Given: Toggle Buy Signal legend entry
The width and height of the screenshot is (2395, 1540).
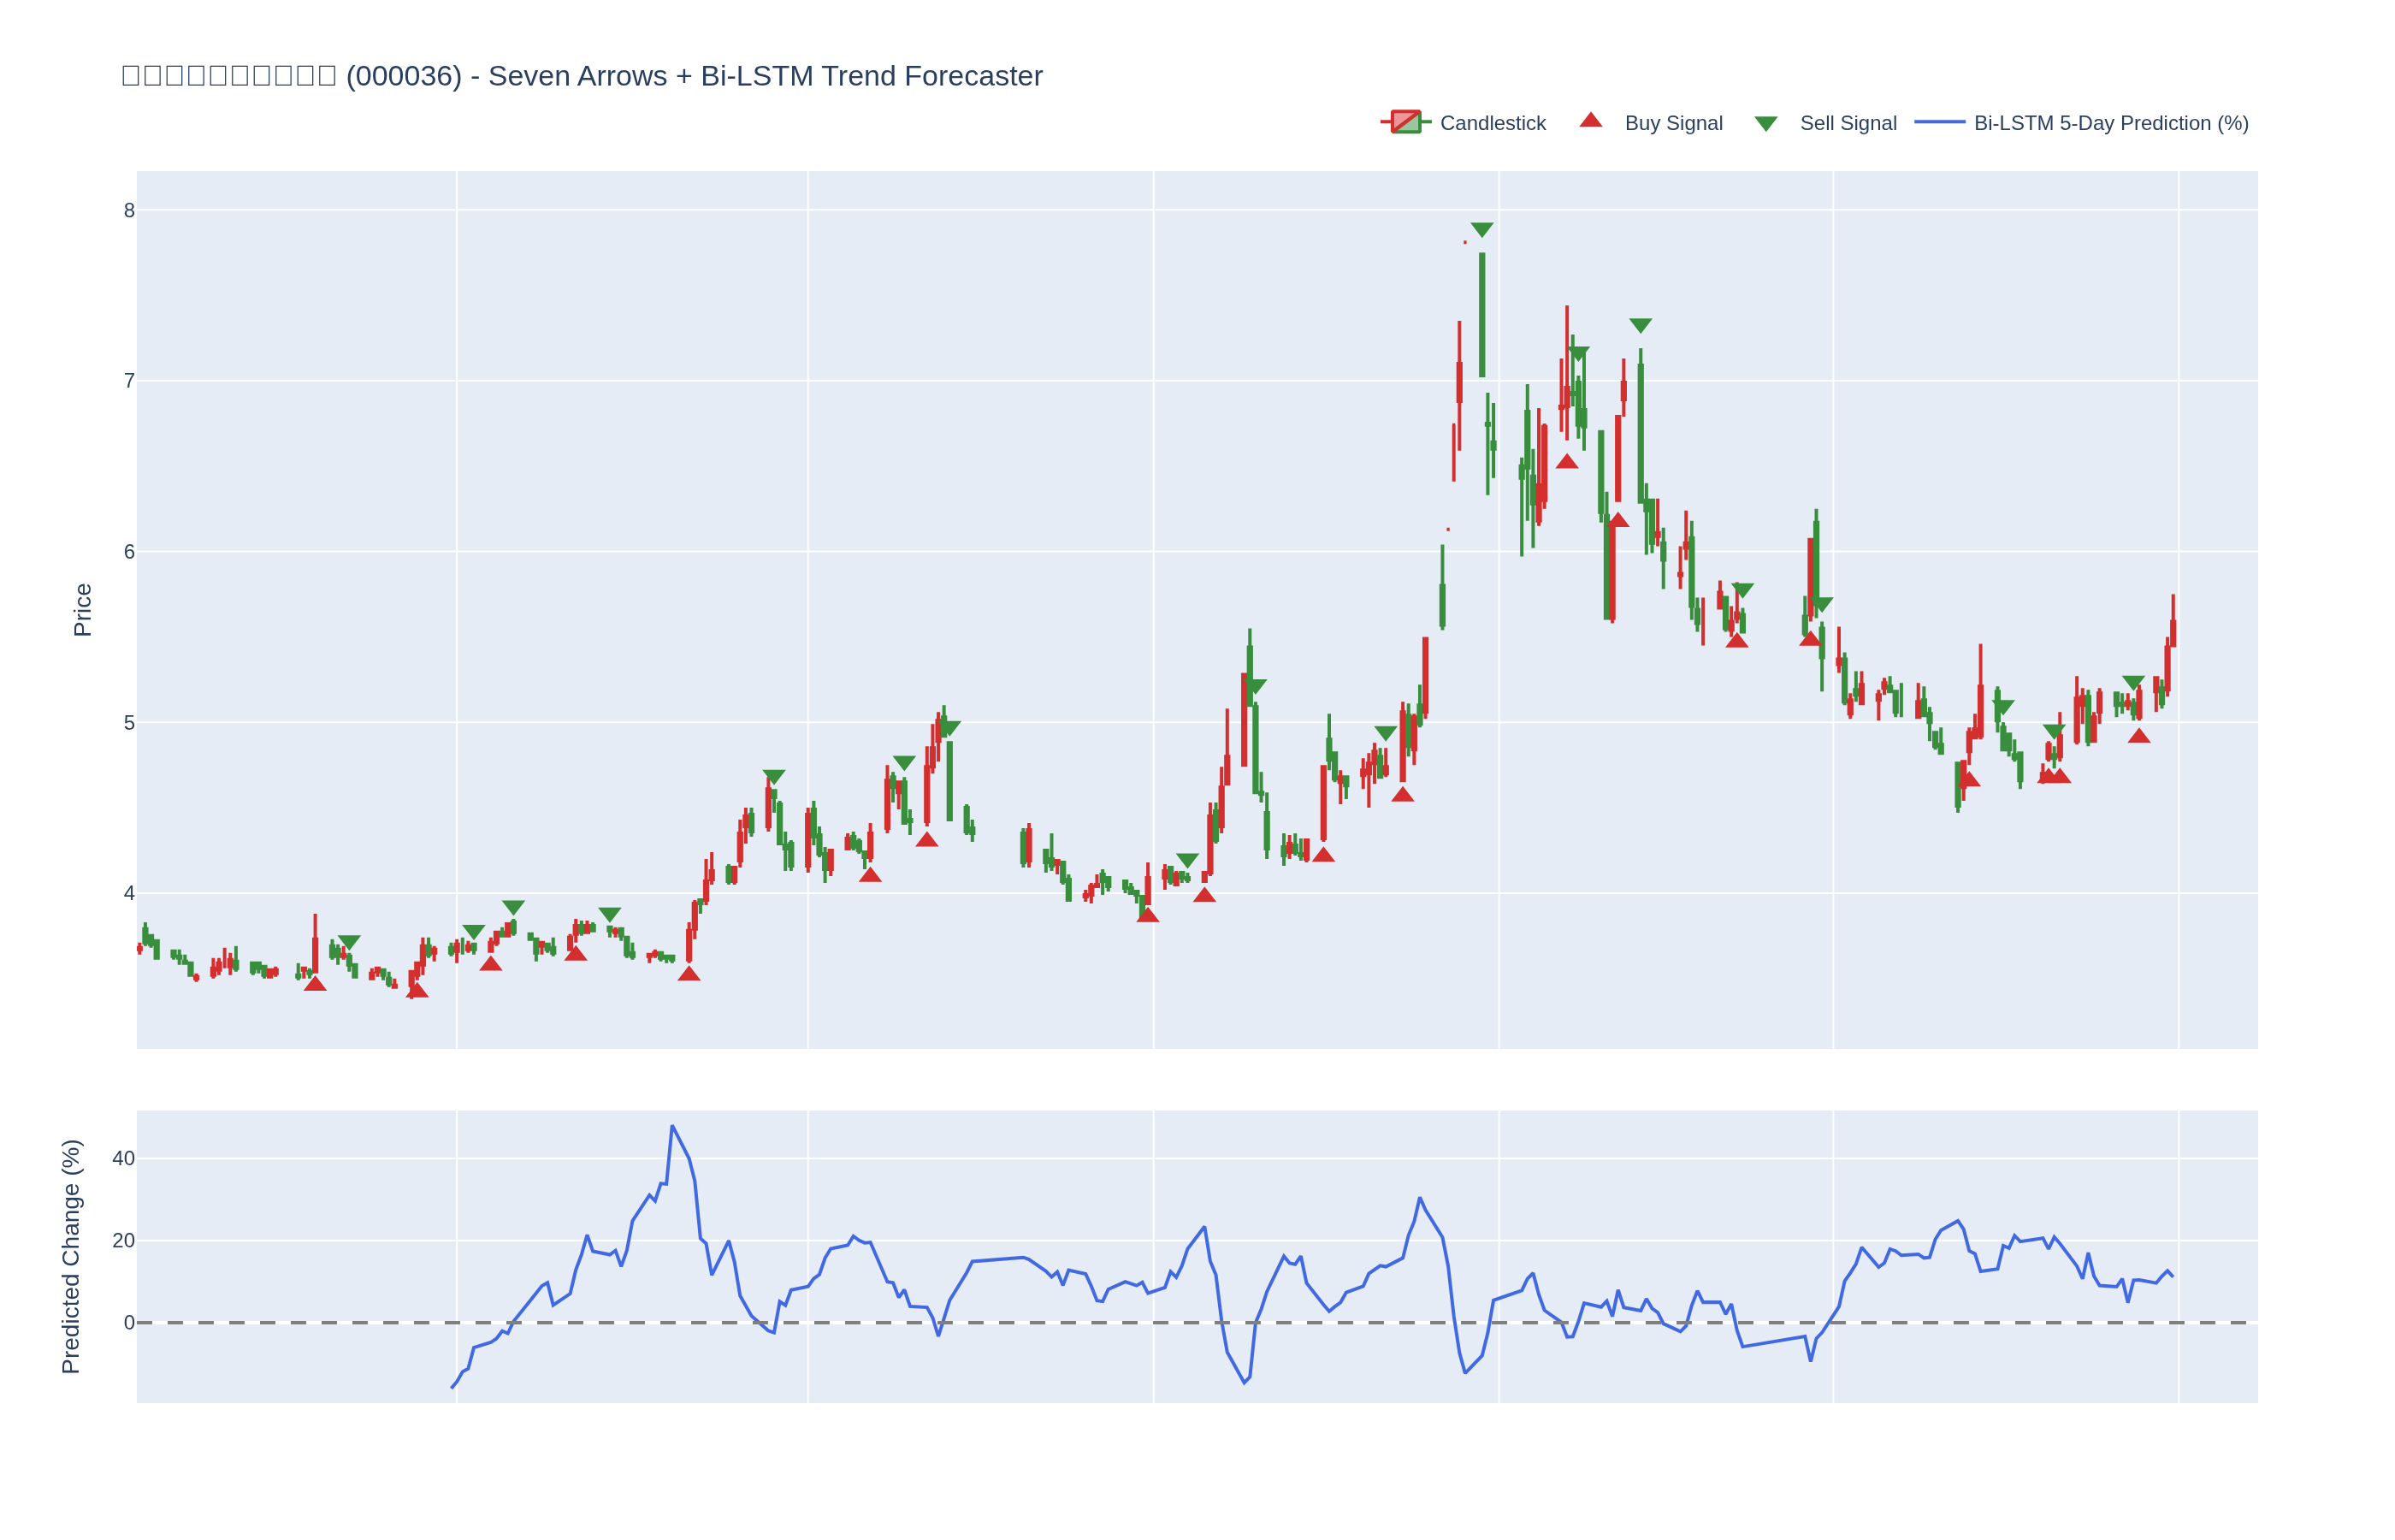Looking at the screenshot, I should click(x=1650, y=123).
